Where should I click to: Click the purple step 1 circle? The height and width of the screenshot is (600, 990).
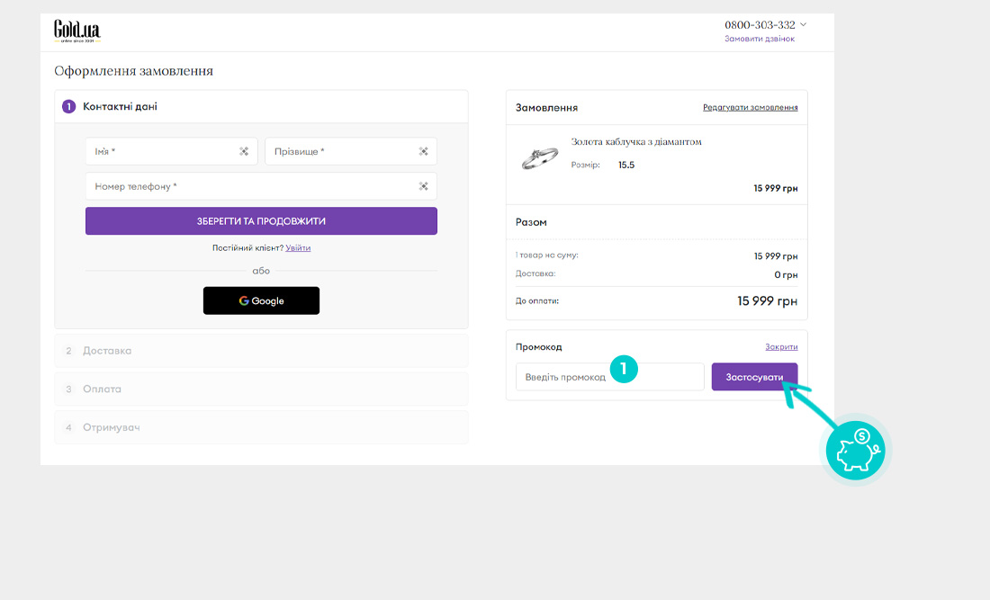coord(69,107)
